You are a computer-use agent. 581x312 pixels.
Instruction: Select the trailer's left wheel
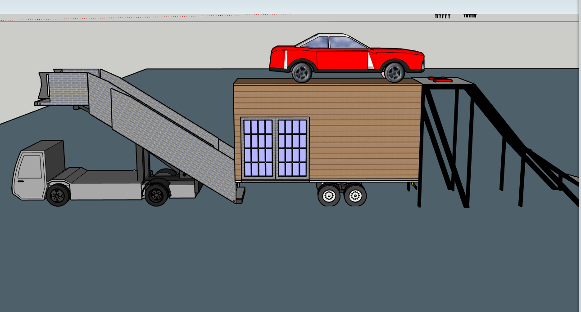tap(329, 196)
